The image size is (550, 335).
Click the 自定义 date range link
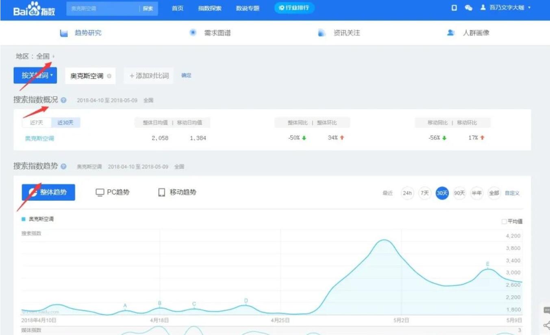(x=512, y=193)
